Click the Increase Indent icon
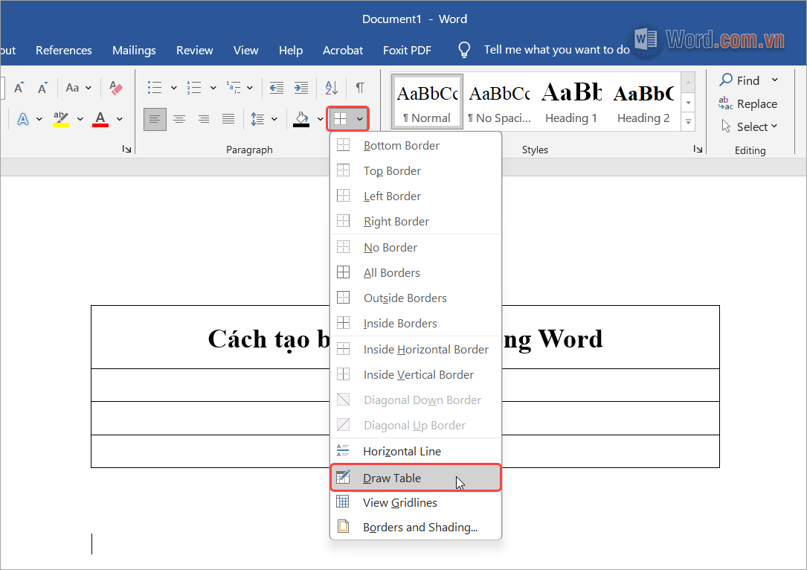This screenshot has height=570, width=807. [x=301, y=88]
